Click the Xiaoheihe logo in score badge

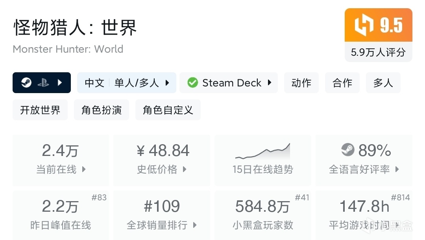(x=364, y=25)
